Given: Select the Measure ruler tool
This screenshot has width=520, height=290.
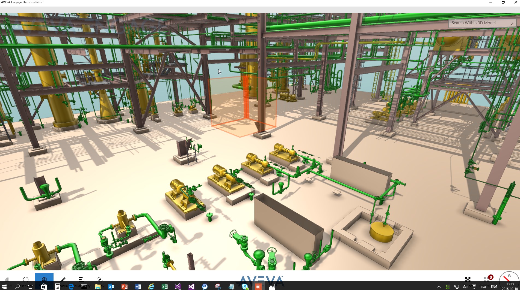Looking at the screenshot, I should click(x=63, y=279).
